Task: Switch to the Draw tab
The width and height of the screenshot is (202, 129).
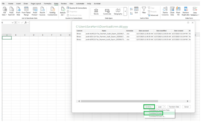Action: [x=26, y=4]
